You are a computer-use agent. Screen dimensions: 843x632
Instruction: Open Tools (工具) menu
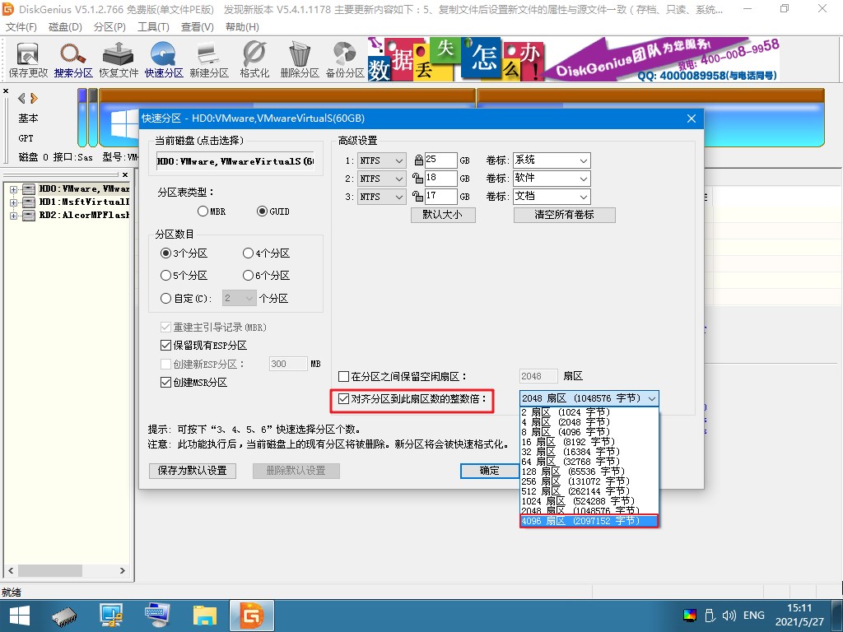(153, 27)
